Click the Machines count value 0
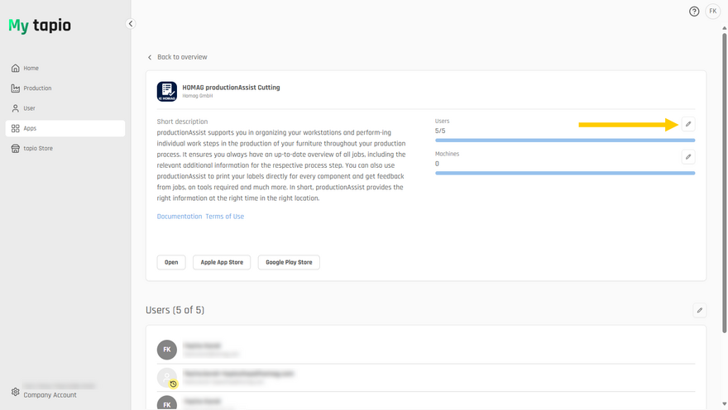This screenshot has width=728, height=410. pyautogui.click(x=437, y=164)
